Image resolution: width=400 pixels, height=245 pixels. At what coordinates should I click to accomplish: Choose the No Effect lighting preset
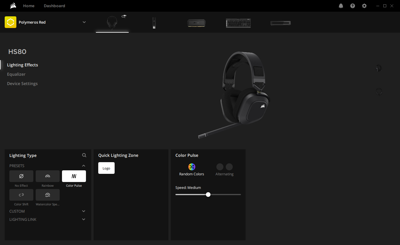21,176
